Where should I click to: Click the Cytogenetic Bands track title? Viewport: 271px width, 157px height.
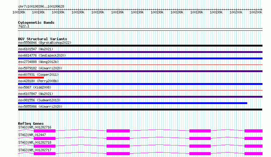(x=36, y=23)
